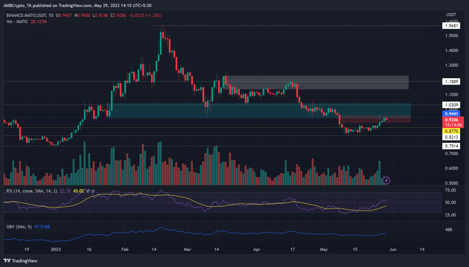This screenshot has width=469, height=267.
Task: Click the 1.1889 resistance price label
Action: (451, 82)
